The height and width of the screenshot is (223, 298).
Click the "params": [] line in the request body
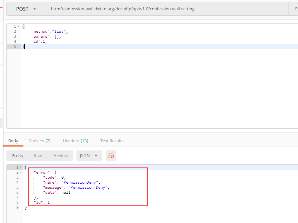[46, 36]
